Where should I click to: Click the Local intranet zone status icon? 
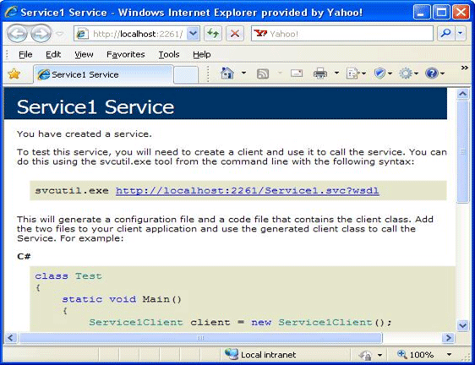231,354
